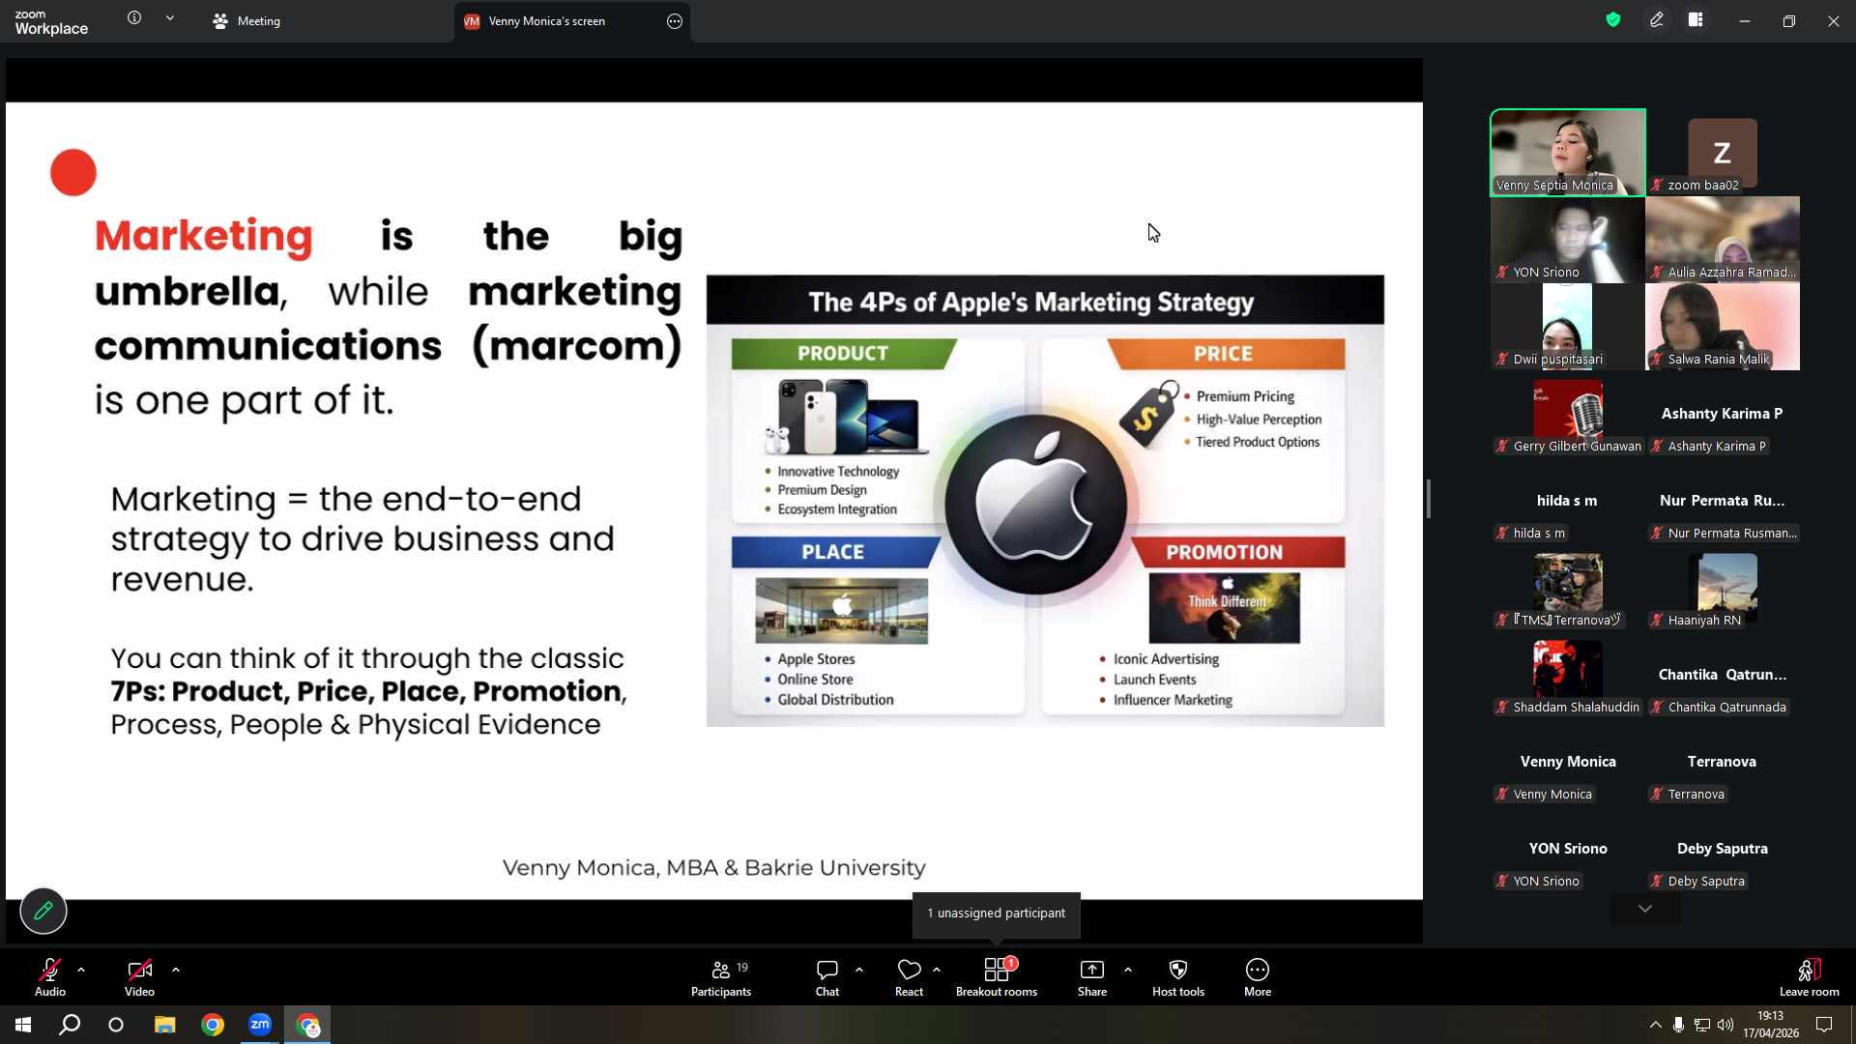Select Aulia Azzahra Ramad video thumbnail
The width and height of the screenshot is (1856, 1044).
(x=1723, y=240)
